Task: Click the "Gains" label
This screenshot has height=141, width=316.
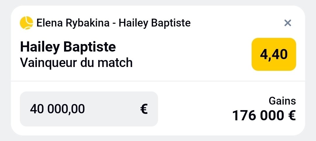Action: tap(282, 101)
